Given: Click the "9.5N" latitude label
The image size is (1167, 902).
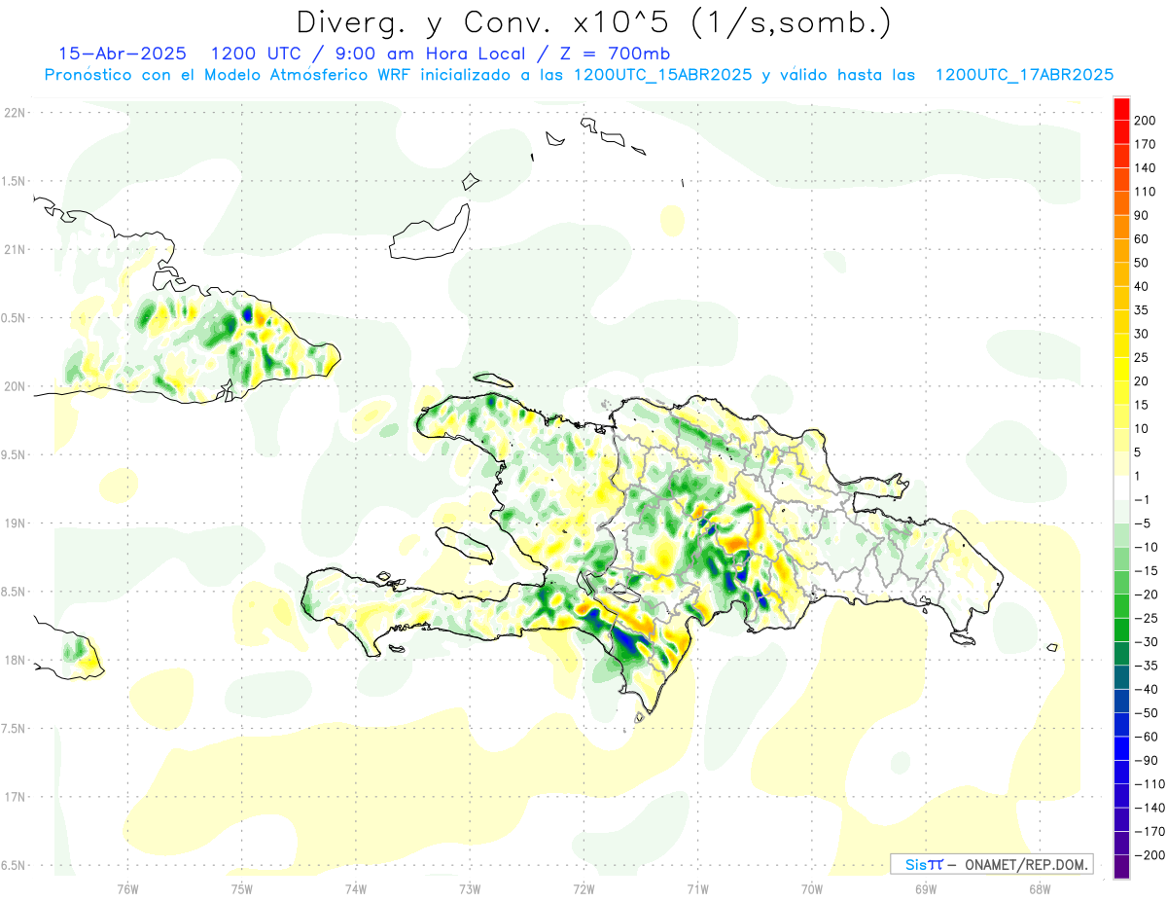Looking at the screenshot, I should point(15,455).
